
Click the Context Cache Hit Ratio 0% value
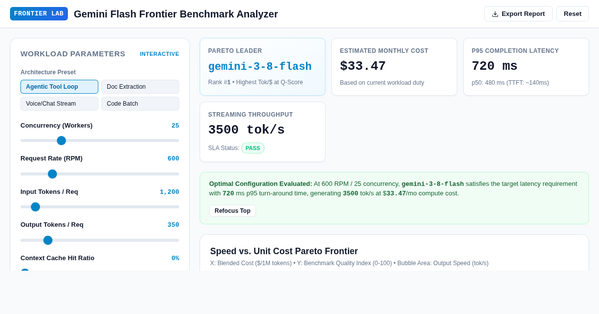(175, 258)
